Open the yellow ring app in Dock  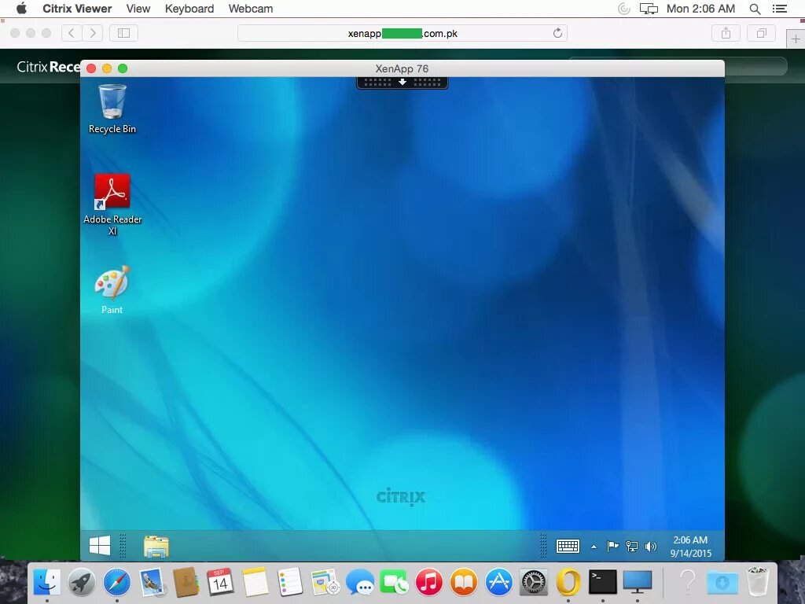(x=568, y=582)
